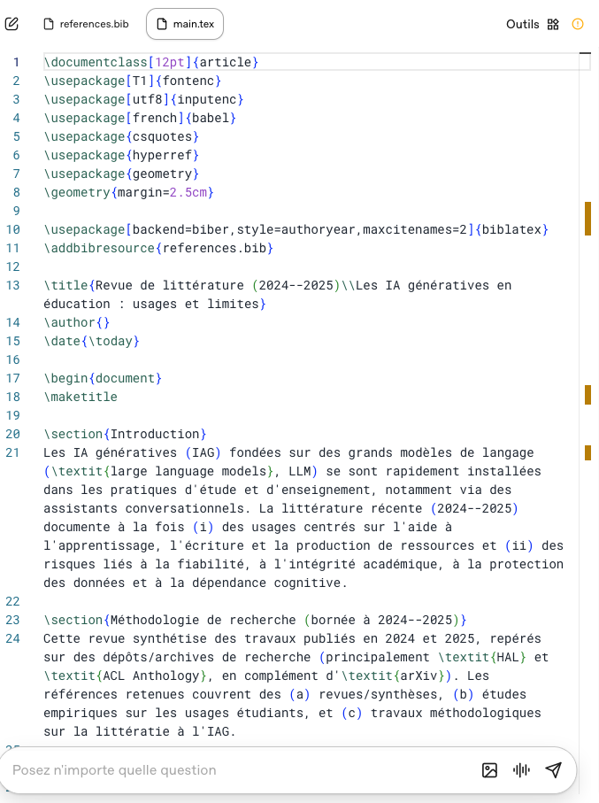Image resolution: width=599 pixels, height=803 pixels.
Task: Click the file icon in references.bib tab
Action: [x=50, y=24]
